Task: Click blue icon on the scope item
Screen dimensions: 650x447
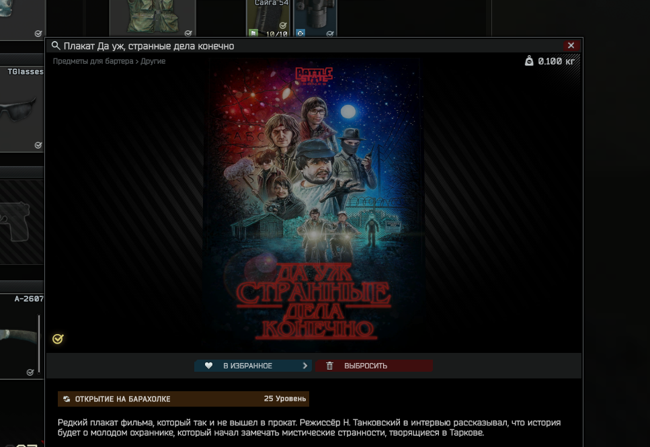Action: [x=300, y=33]
